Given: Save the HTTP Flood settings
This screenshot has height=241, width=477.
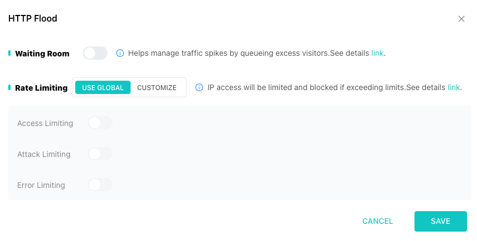Looking at the screenshot, I should click(x=440, y=221).
